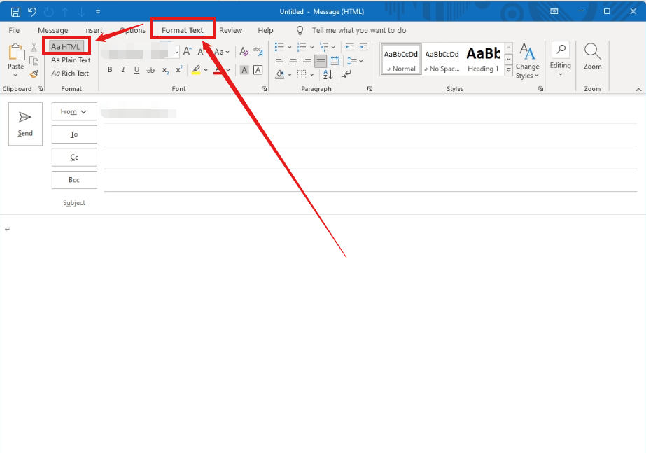Open line and paragraph spacing options
Image resolution: width=646 pixels, height=453 pixels.
click(355, 61)
